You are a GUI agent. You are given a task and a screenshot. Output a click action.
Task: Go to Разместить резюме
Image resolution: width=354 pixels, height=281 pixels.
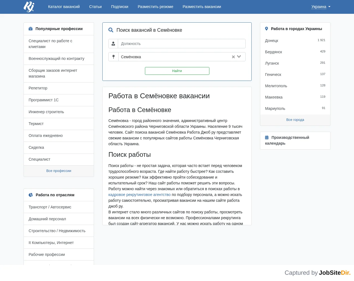tap(155, 7)
